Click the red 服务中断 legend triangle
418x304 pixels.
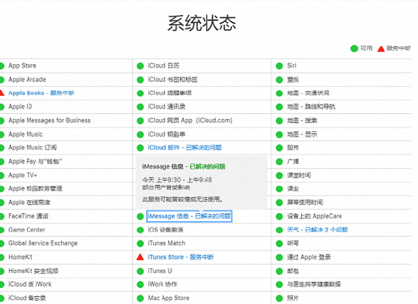(381, 49)
